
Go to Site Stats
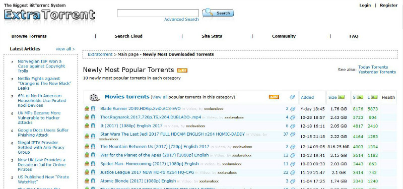(x=212, y=36)
